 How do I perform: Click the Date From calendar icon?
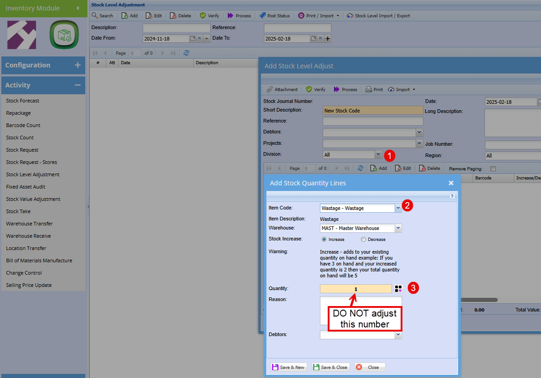point(193,38)
